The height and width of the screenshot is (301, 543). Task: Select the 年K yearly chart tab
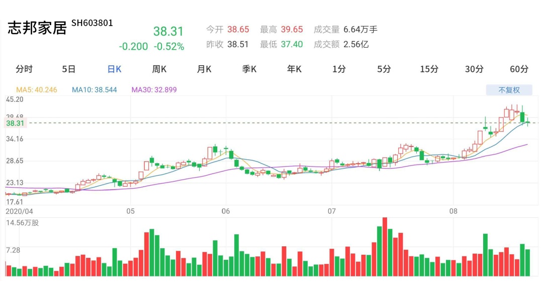pos(294,69)
